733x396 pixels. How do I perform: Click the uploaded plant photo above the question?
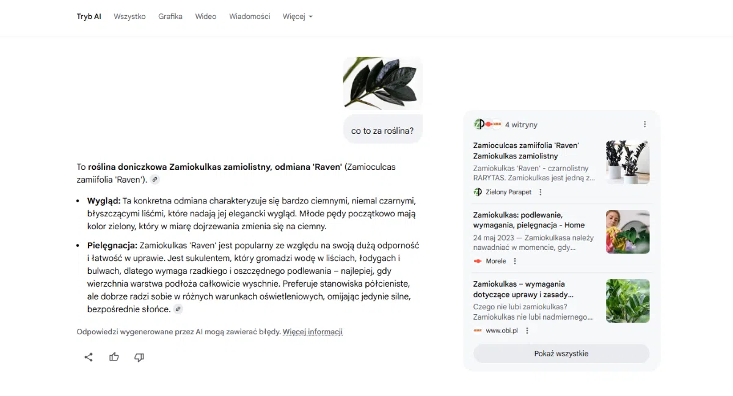pos(382,83)
